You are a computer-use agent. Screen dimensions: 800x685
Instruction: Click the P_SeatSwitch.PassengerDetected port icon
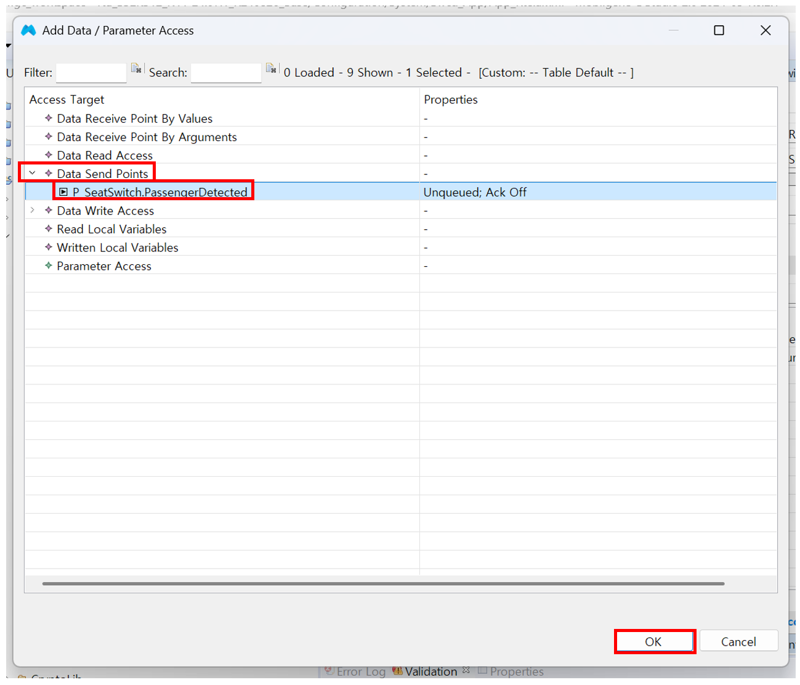(63, 192)
